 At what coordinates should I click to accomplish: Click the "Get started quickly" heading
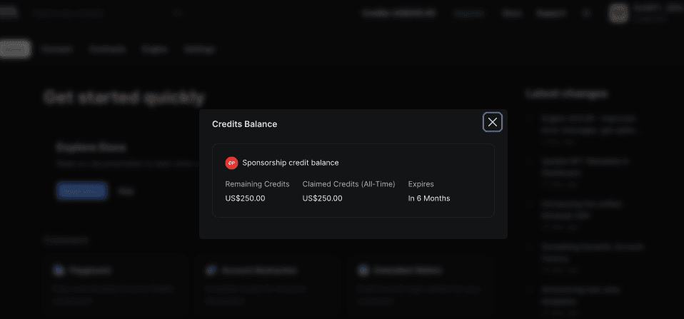coord(124,98)
